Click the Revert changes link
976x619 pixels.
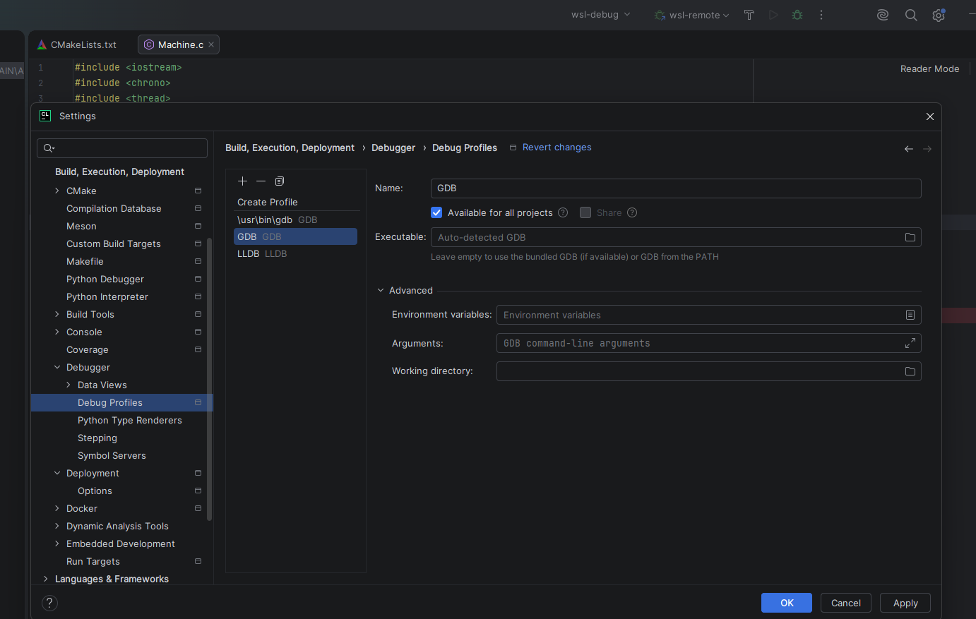557,148
